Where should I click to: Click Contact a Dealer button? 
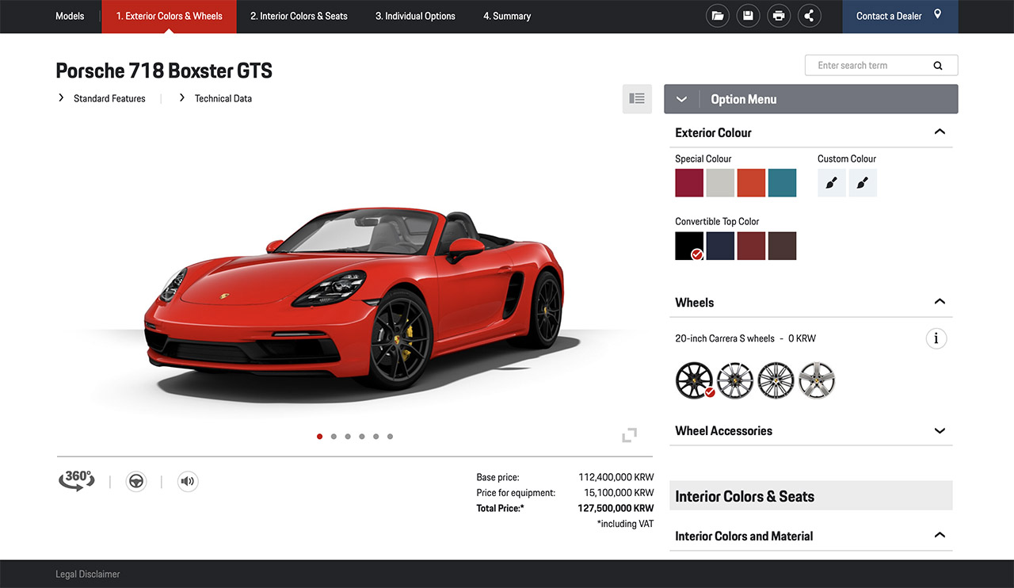900,16
